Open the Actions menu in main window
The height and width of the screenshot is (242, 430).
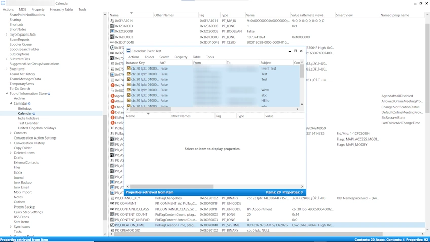pyautogui.click(x=8, y=9)
